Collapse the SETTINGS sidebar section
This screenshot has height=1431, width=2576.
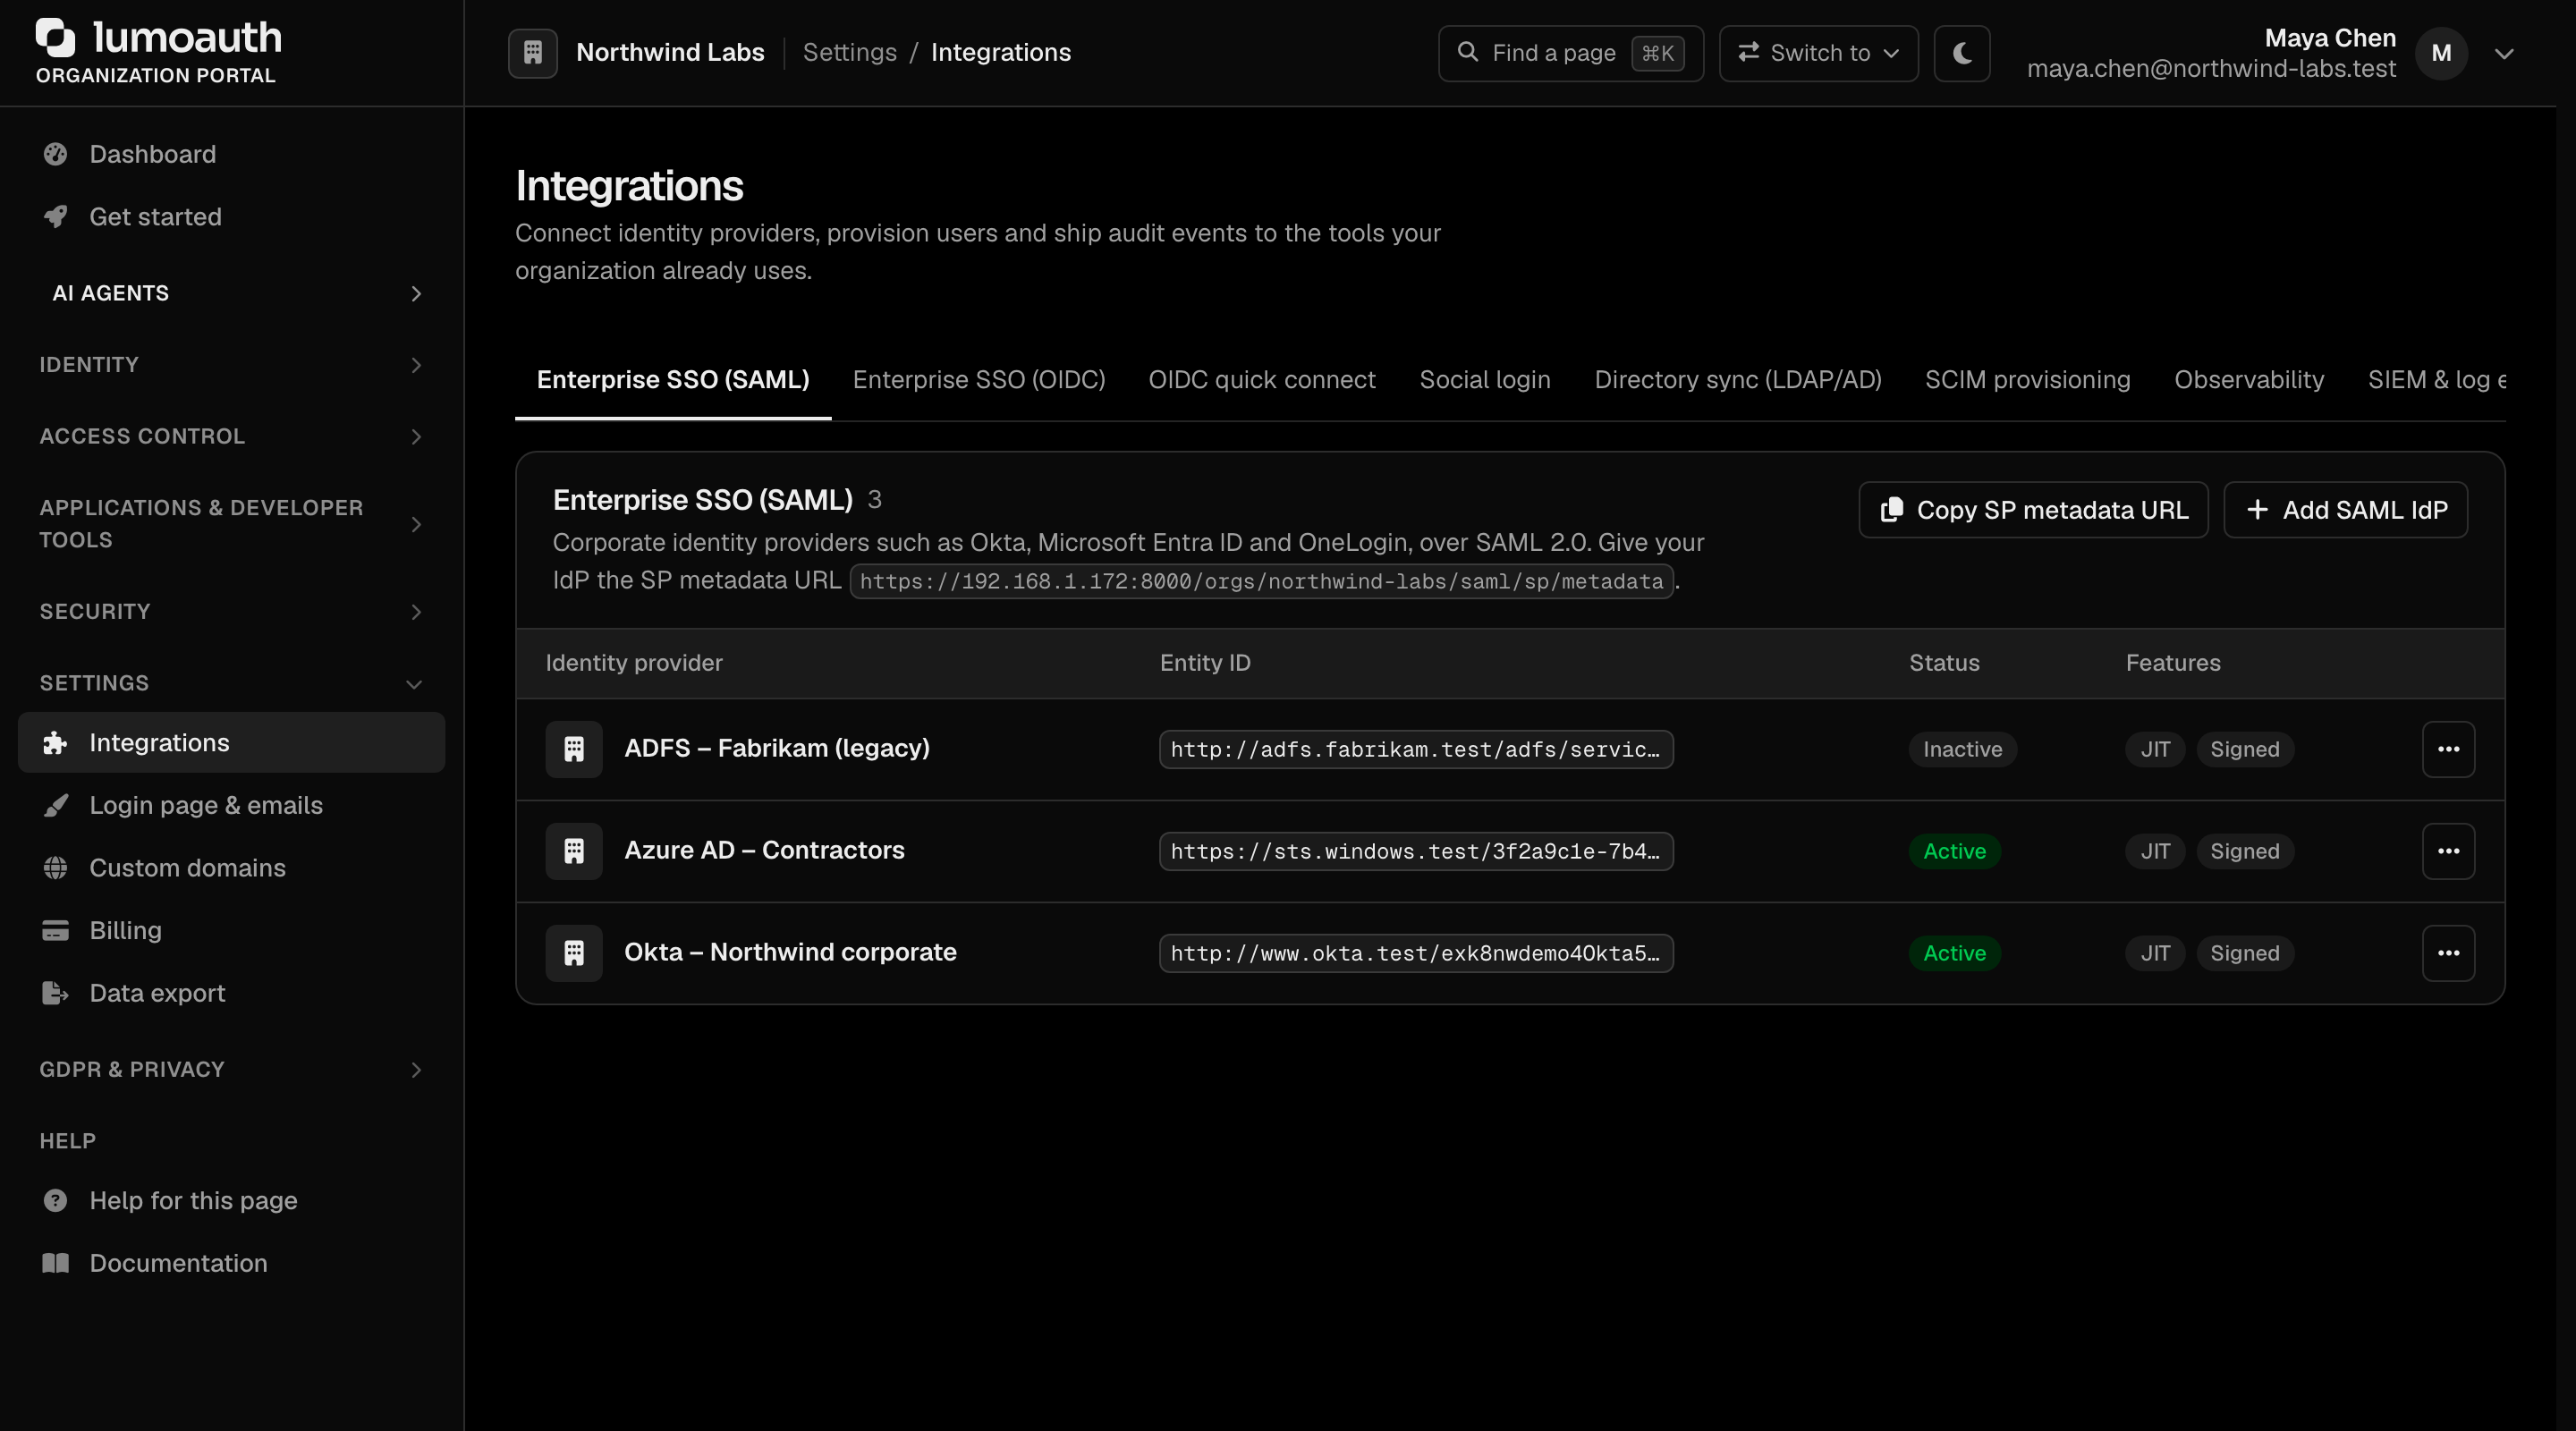[232, 683]
